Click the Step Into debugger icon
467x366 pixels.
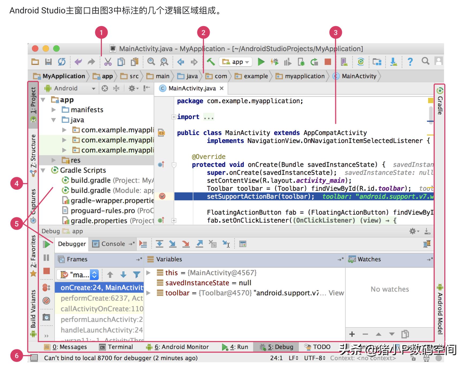click(173, 244)
